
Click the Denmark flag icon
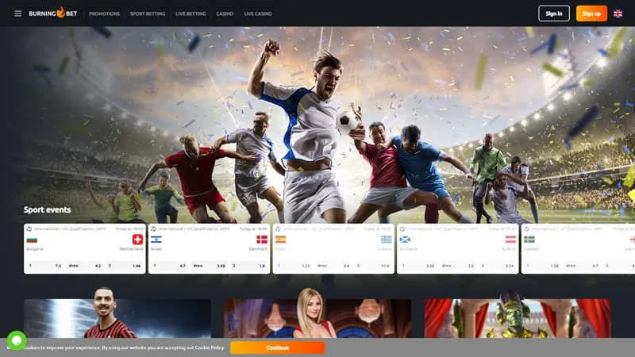click(262, 240)
